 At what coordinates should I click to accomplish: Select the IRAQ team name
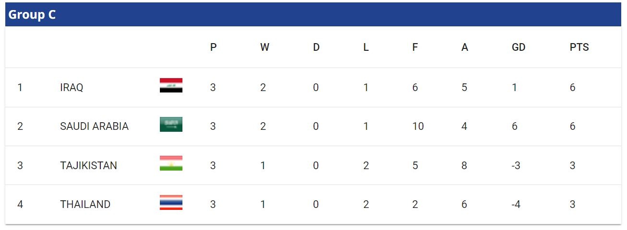coord(72,88)
